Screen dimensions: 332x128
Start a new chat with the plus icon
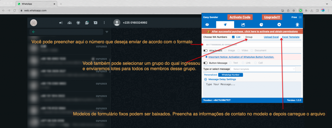(x=96, y=23)
